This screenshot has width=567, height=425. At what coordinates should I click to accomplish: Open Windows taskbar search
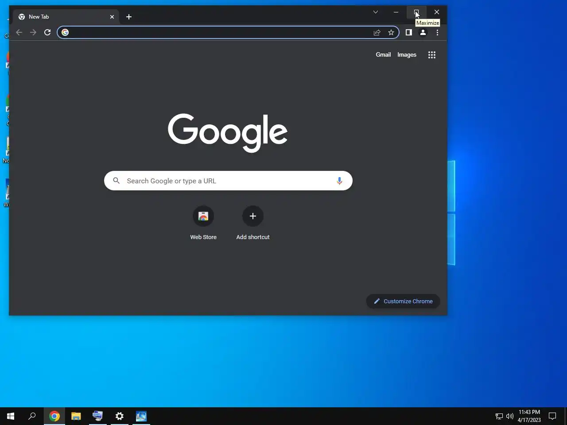tap(32, 416)
